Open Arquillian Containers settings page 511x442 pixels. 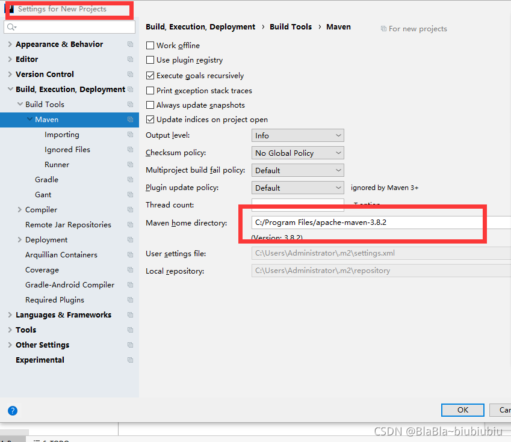[61, 255]
